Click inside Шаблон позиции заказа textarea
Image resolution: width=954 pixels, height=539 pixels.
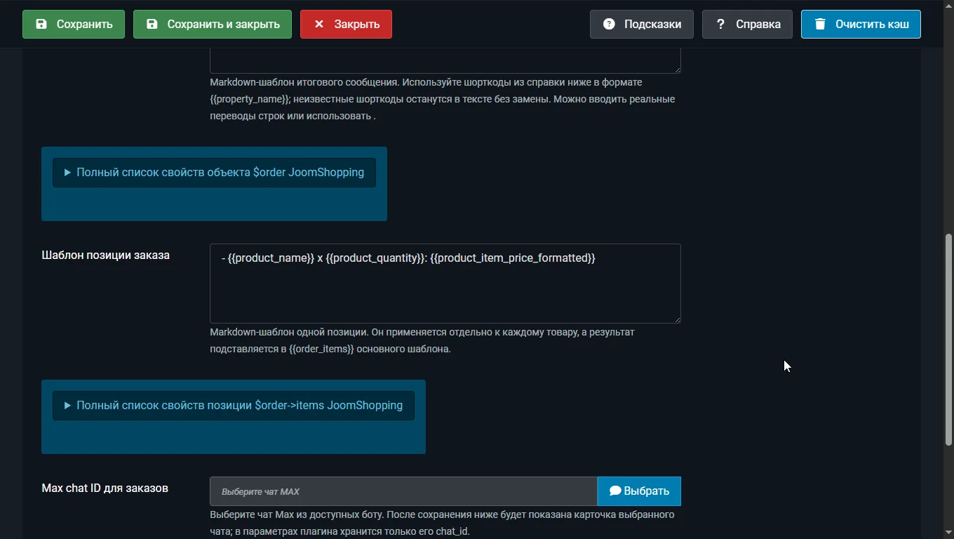coord(445,284)
